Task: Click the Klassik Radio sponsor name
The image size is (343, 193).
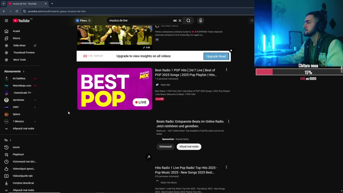Action: (x=182, y=139)
